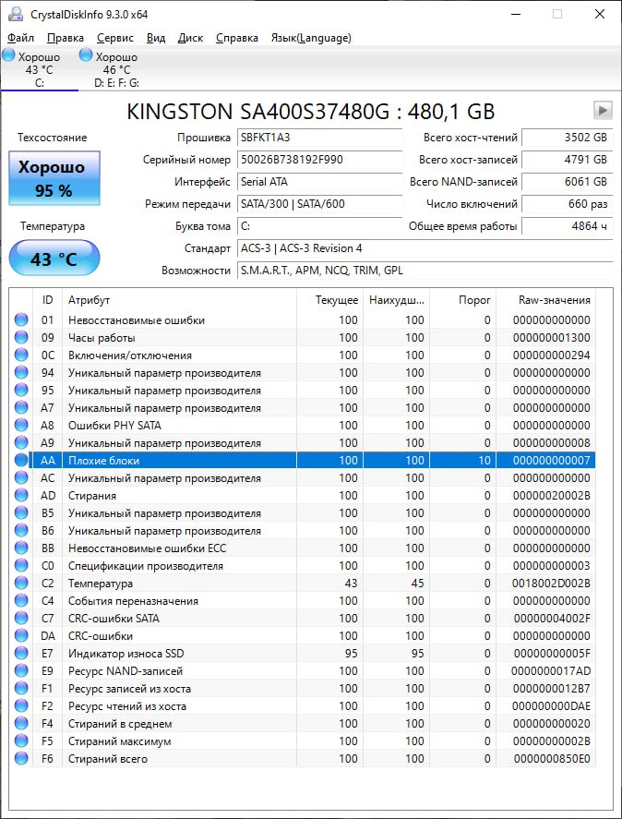Viewport: 622px width, 819px height.
Task: Click the status icon of row E9 Ресурс NAND-записей
Action: click(x=21, y=670)
